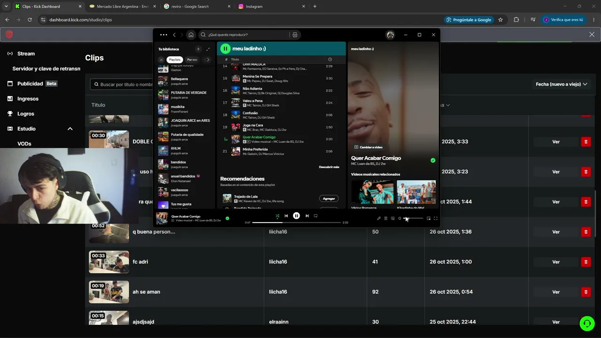
Task: Add Trajado de Lala with Agregar
Action: (x=329, y=199)
